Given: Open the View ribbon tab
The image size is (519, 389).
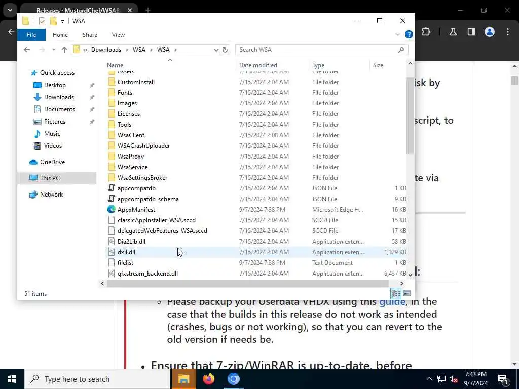Looking at the screenshot, I should click(x=118, y=35).
